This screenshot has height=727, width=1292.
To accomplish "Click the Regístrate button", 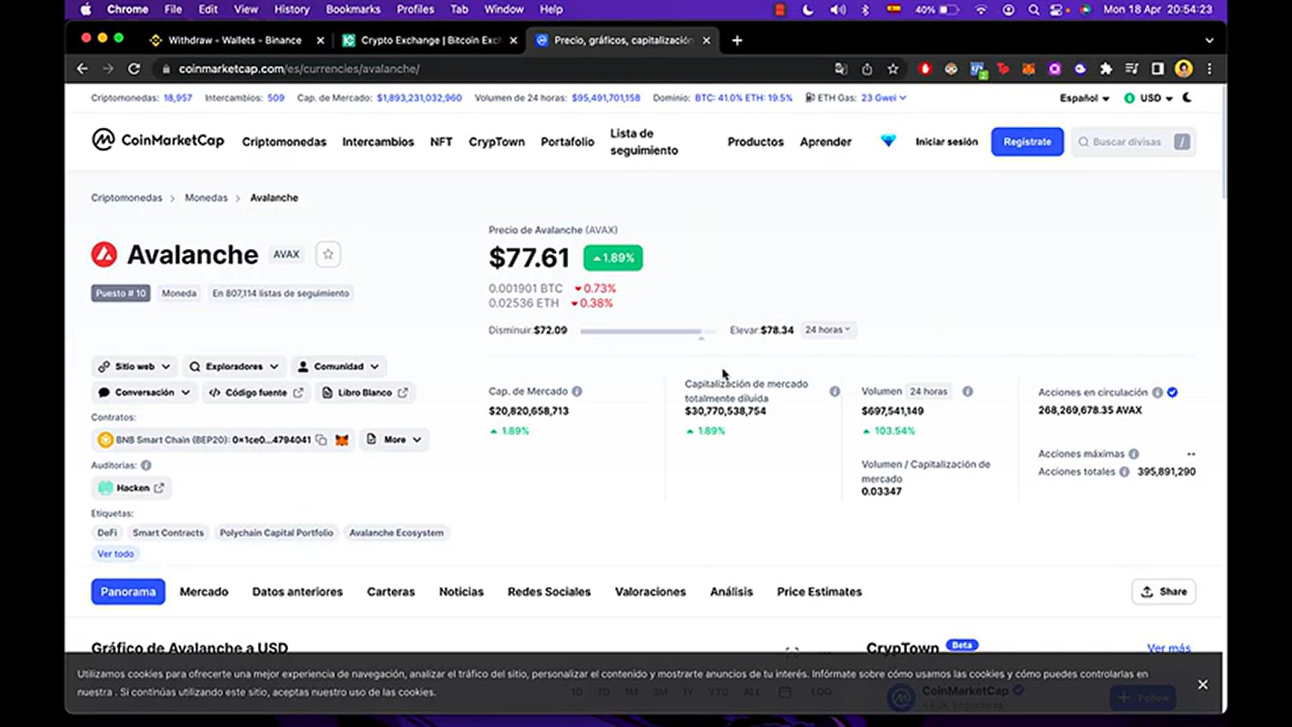I will click(1027, 141).
